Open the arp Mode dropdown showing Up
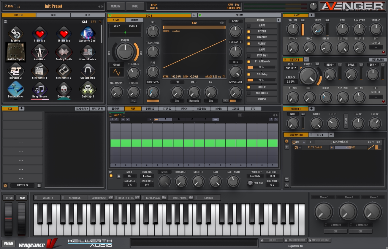This screenshot has height=249, width=388. click(129, 176)
